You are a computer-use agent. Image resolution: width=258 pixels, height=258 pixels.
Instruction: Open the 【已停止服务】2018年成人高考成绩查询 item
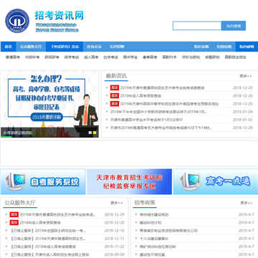pos(43,247)
